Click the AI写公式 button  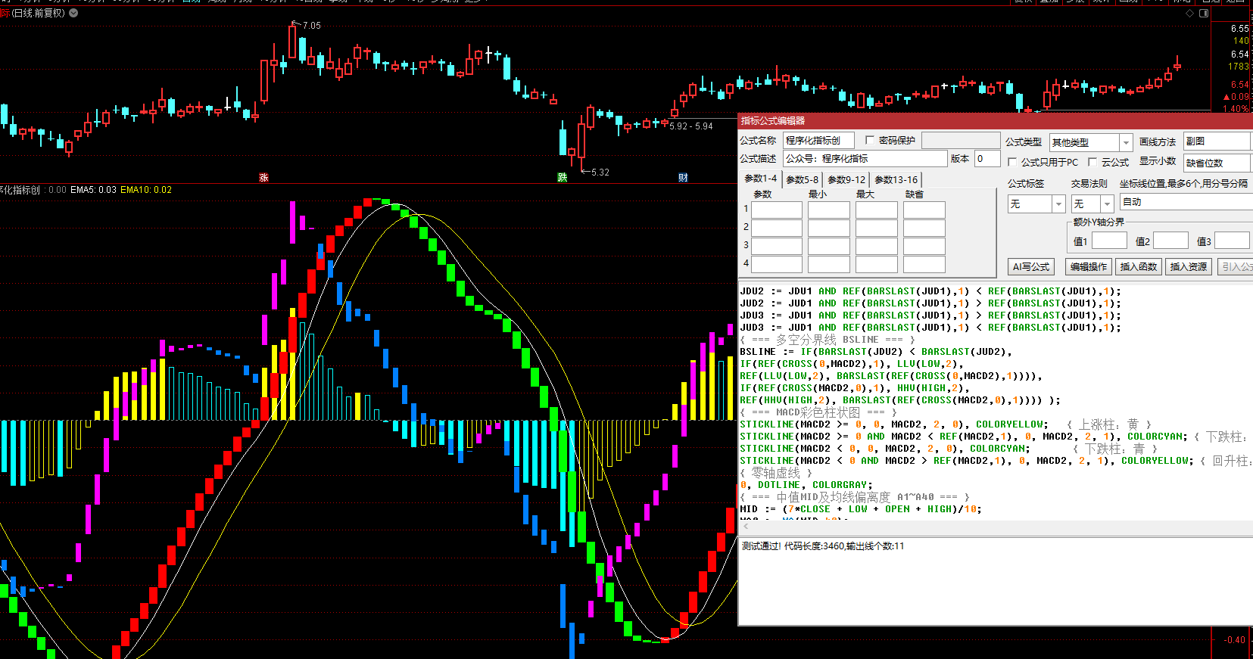click(1031, 266)
